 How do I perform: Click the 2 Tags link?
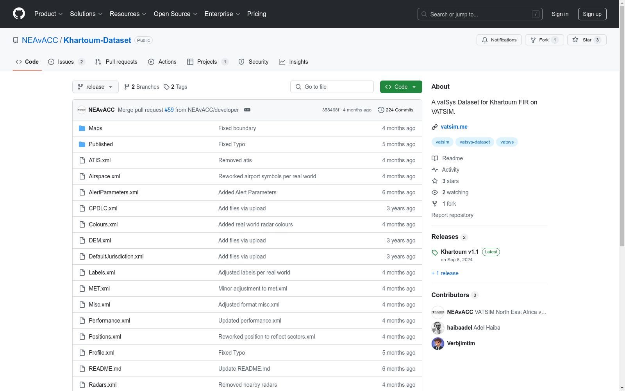pyautogui.click(x=175, y=87)
